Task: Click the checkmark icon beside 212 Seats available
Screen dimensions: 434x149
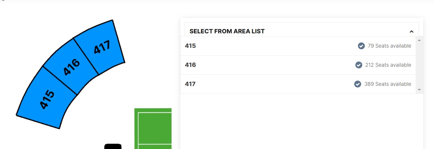Action: pyautogui.click(x=359, y=65)
